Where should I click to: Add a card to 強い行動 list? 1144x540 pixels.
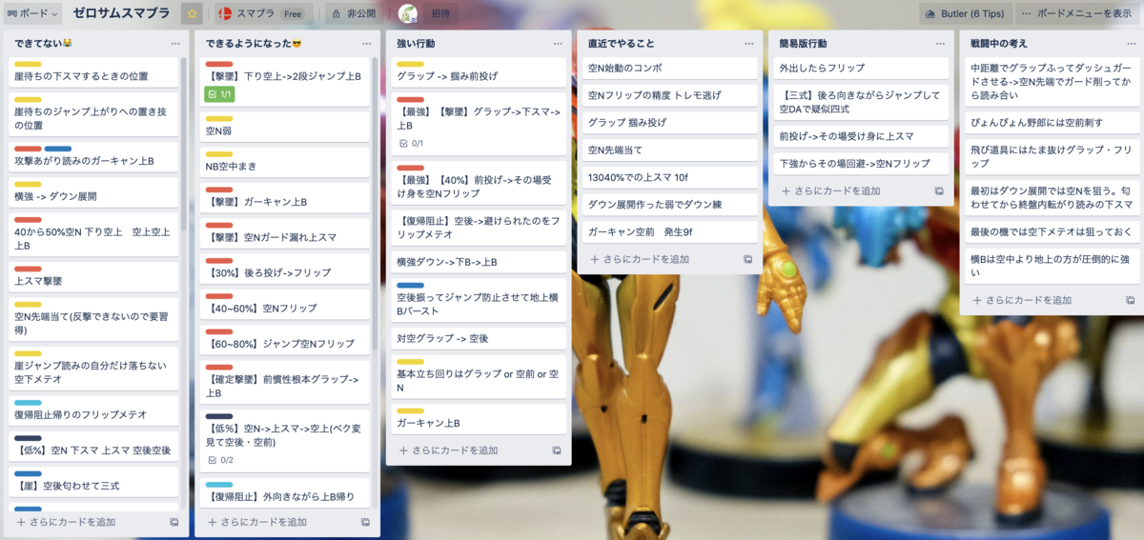(x=466, y=450)
